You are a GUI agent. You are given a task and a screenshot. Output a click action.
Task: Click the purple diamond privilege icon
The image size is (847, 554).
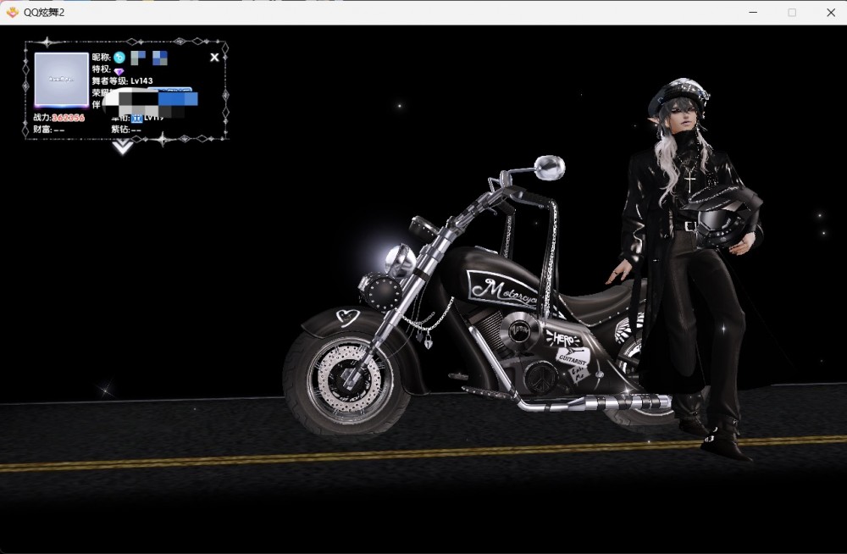coord(119,71)
